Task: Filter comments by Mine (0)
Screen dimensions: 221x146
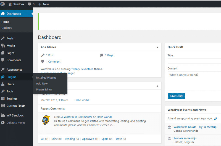Action: [x=57, y=139]
